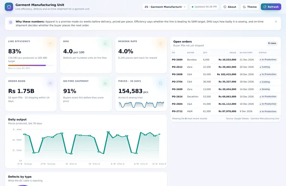286x186 pixels.
Task: Click the Rs 87,978,000 value cell
Action: click(227, 111)
